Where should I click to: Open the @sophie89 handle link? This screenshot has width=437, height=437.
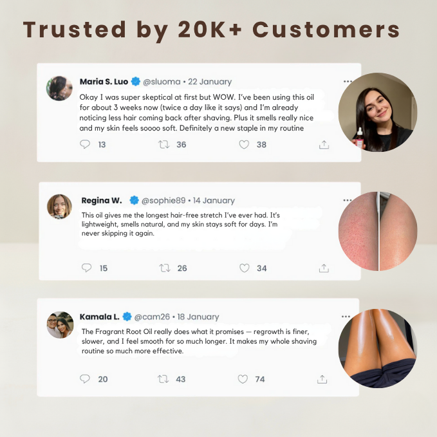[x=163, y=200]
